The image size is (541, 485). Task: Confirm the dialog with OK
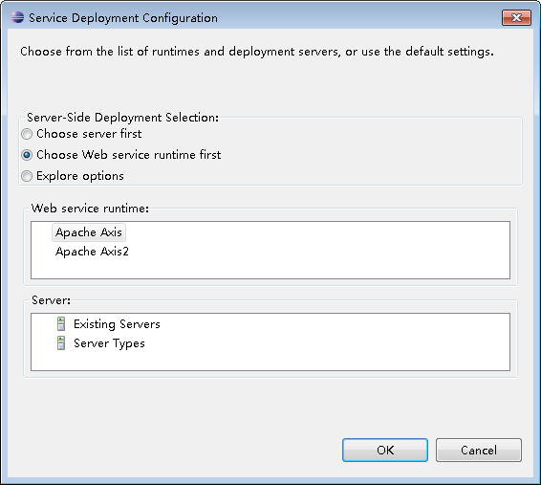(385, 451)
